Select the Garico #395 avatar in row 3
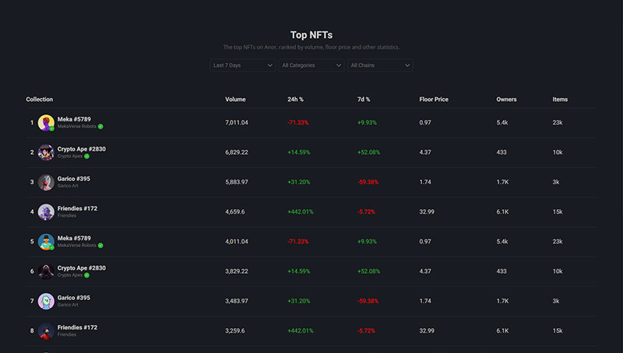 tap(46, 182)
